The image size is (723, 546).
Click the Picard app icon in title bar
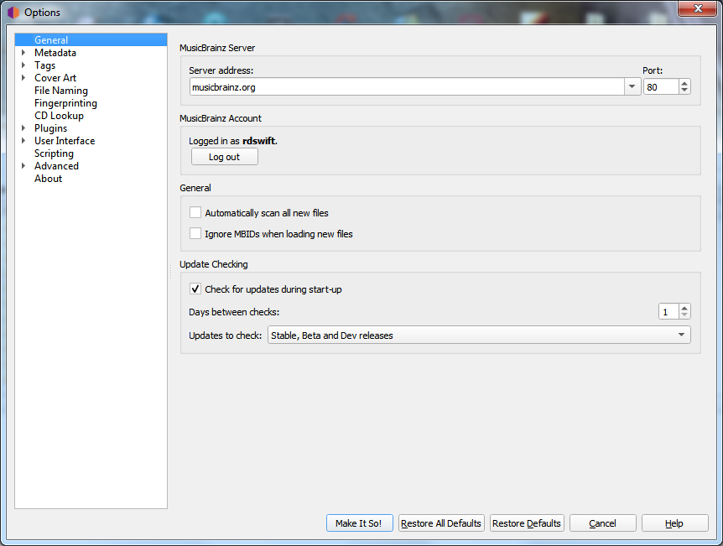point(13,13)
